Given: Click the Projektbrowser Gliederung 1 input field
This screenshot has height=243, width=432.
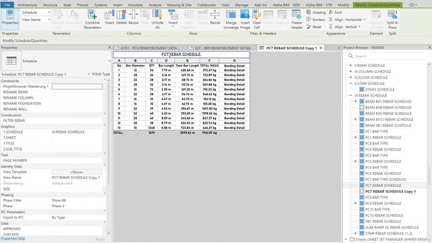Looking at the screenshot, I should coord(77,86).
